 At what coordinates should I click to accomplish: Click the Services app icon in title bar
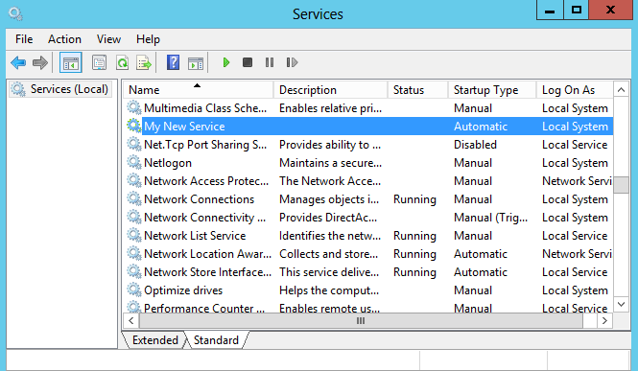[16, 13]
